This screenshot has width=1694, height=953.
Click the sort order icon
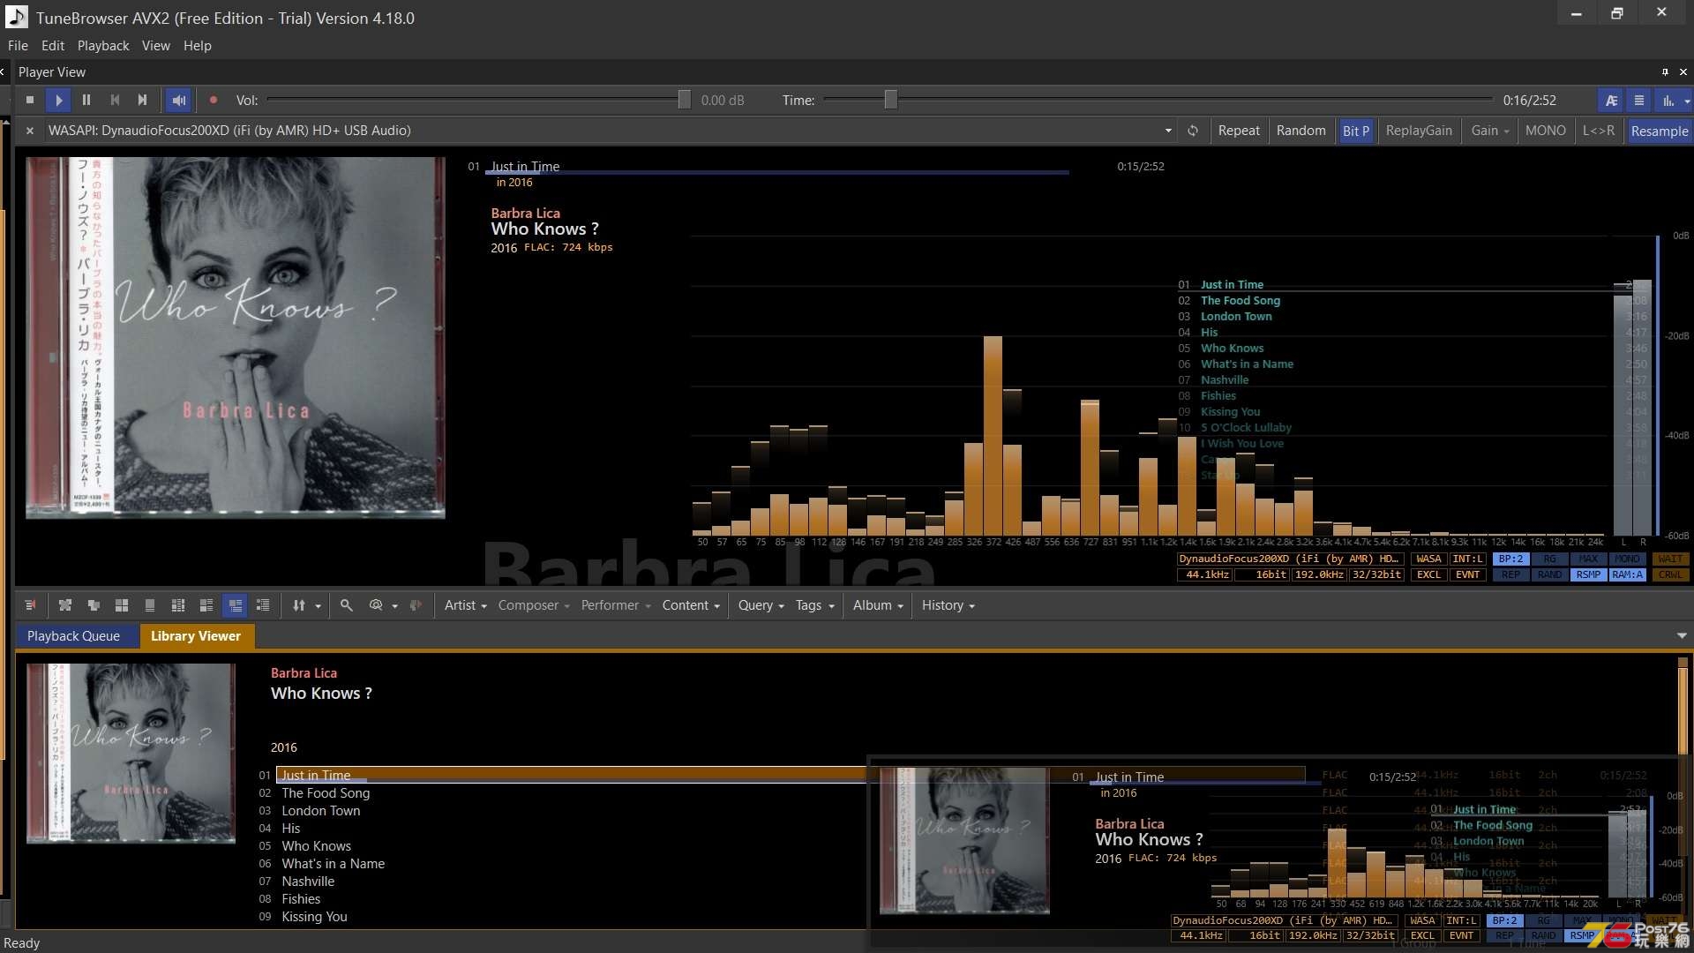coord(299,605)
